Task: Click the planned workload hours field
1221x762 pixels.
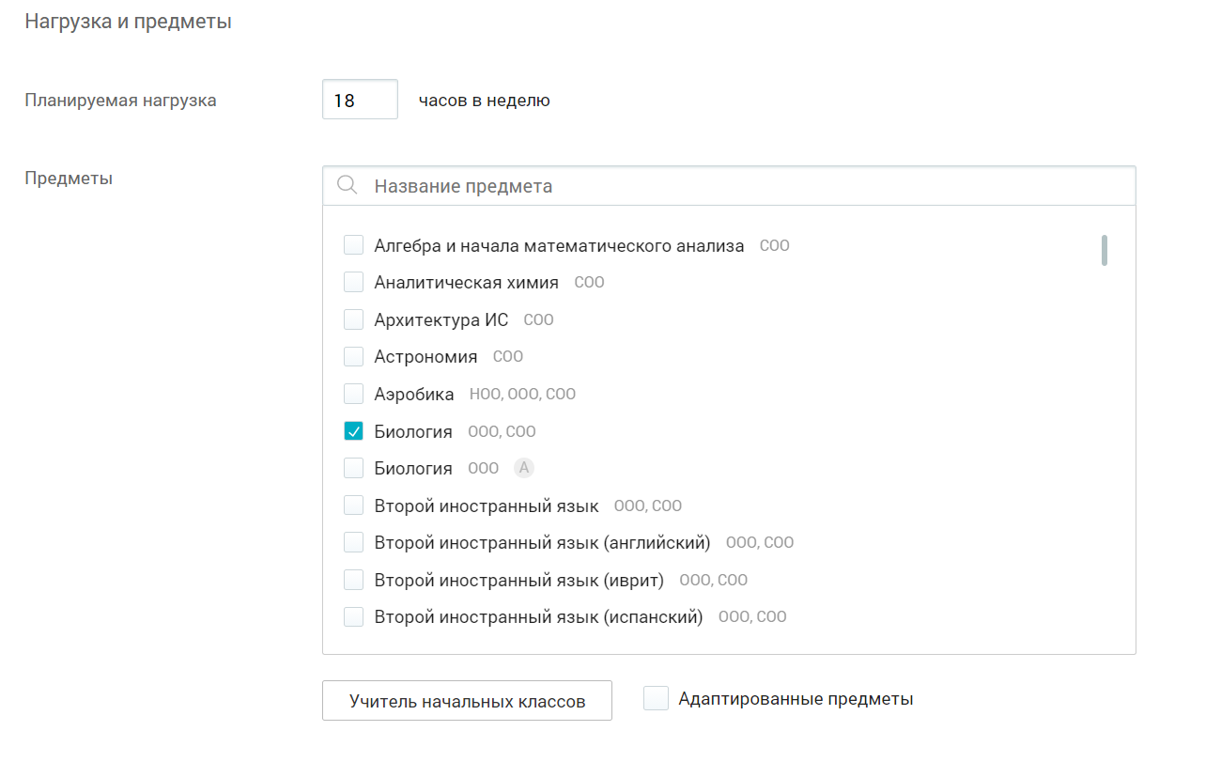Action: pyautogui.click(x=360, y=100)
